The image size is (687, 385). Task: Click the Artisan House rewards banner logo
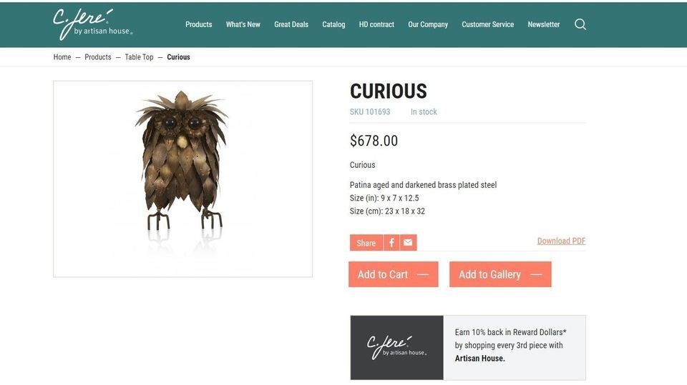tap(397, 347)
